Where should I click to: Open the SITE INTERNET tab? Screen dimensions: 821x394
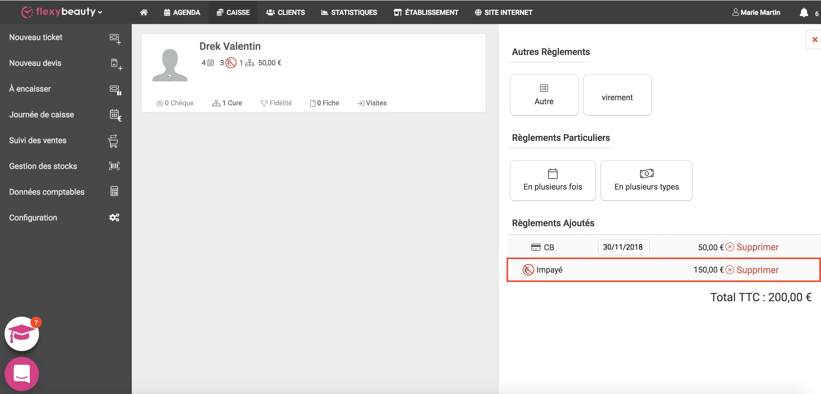coord(504,12)
